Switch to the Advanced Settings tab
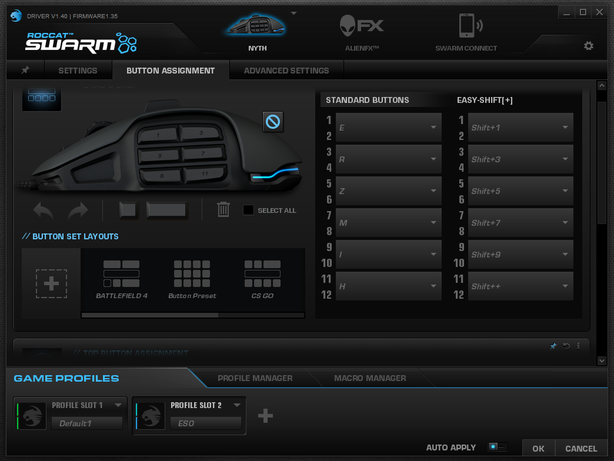 coord(286,71)
